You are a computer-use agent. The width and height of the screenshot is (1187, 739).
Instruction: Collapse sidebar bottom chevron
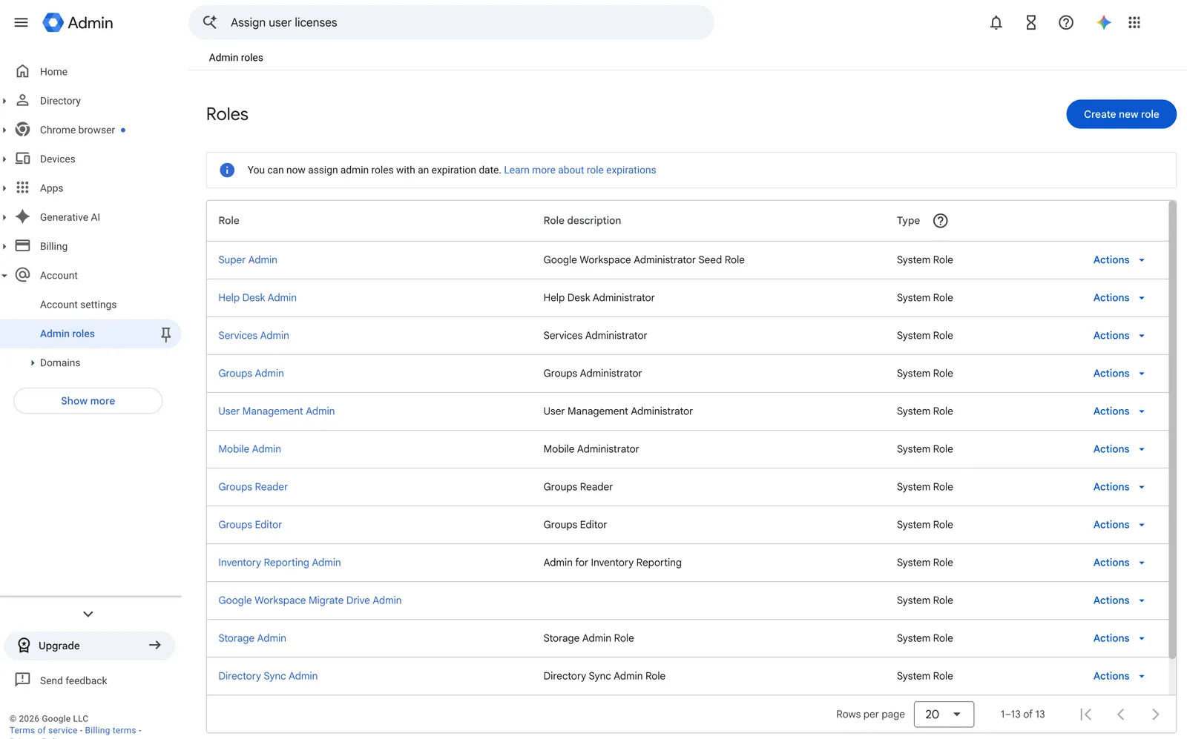[x=88, y=614]
